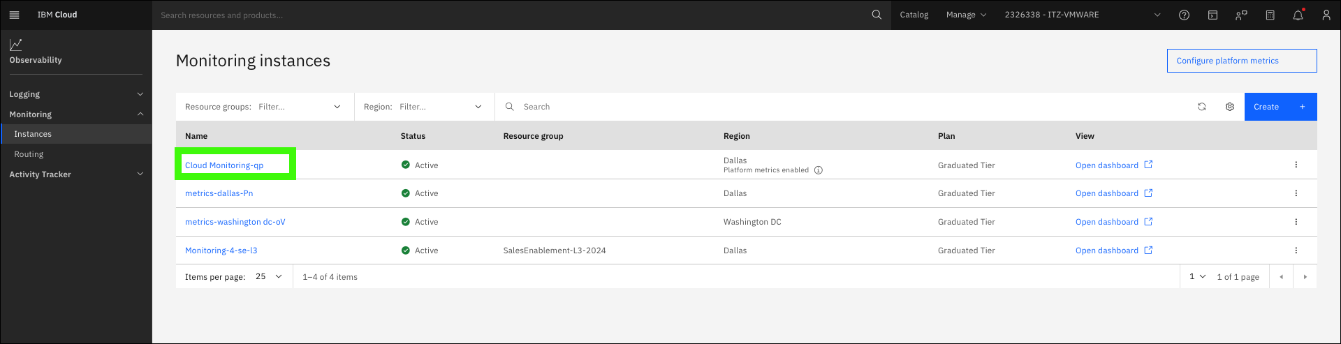Open the Items per page dropdown

[x=268, y=276]
